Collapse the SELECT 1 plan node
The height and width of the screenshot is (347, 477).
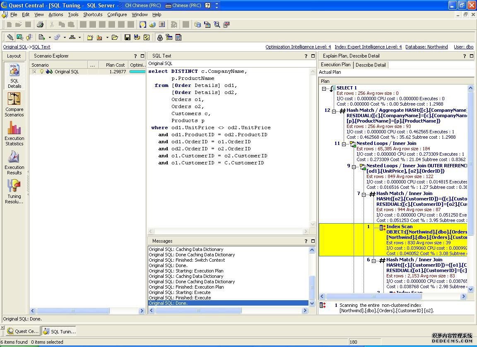point(324,88)
